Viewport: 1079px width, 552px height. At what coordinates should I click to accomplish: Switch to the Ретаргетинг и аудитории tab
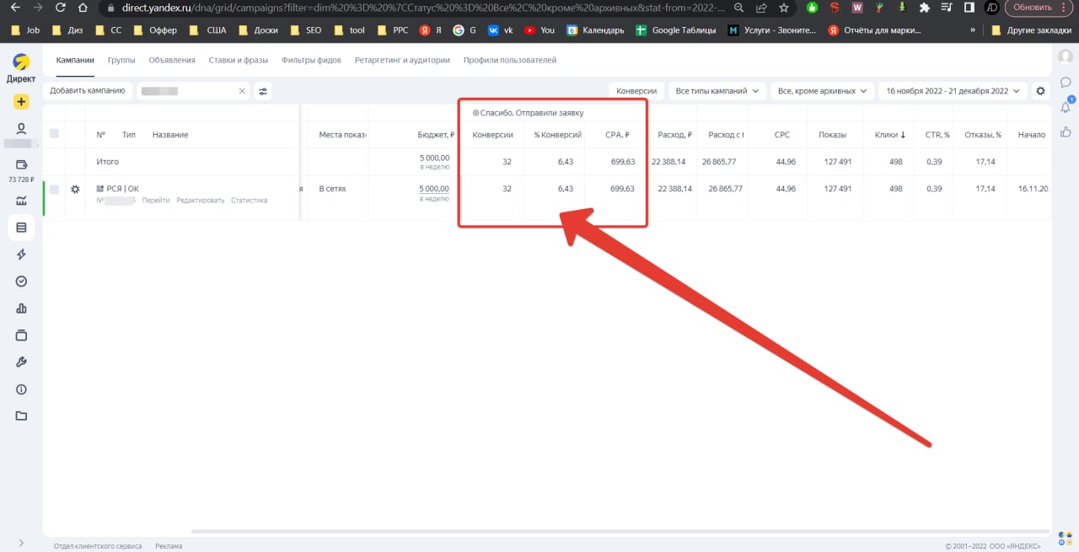402,61
